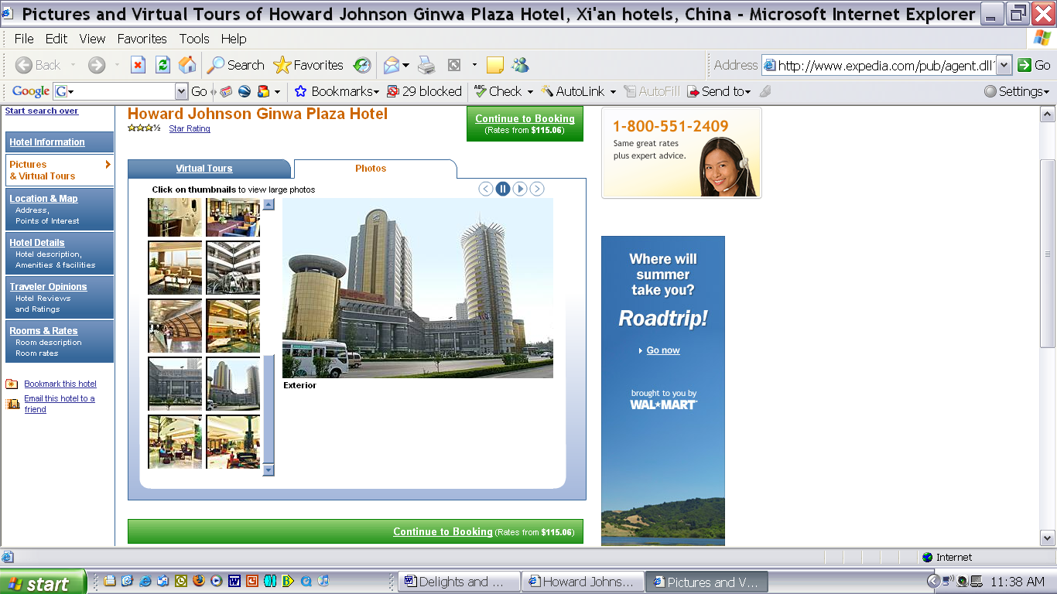
Task: Click the page vertical scrollbar down arrow
Action: [x=1048, y=538]
